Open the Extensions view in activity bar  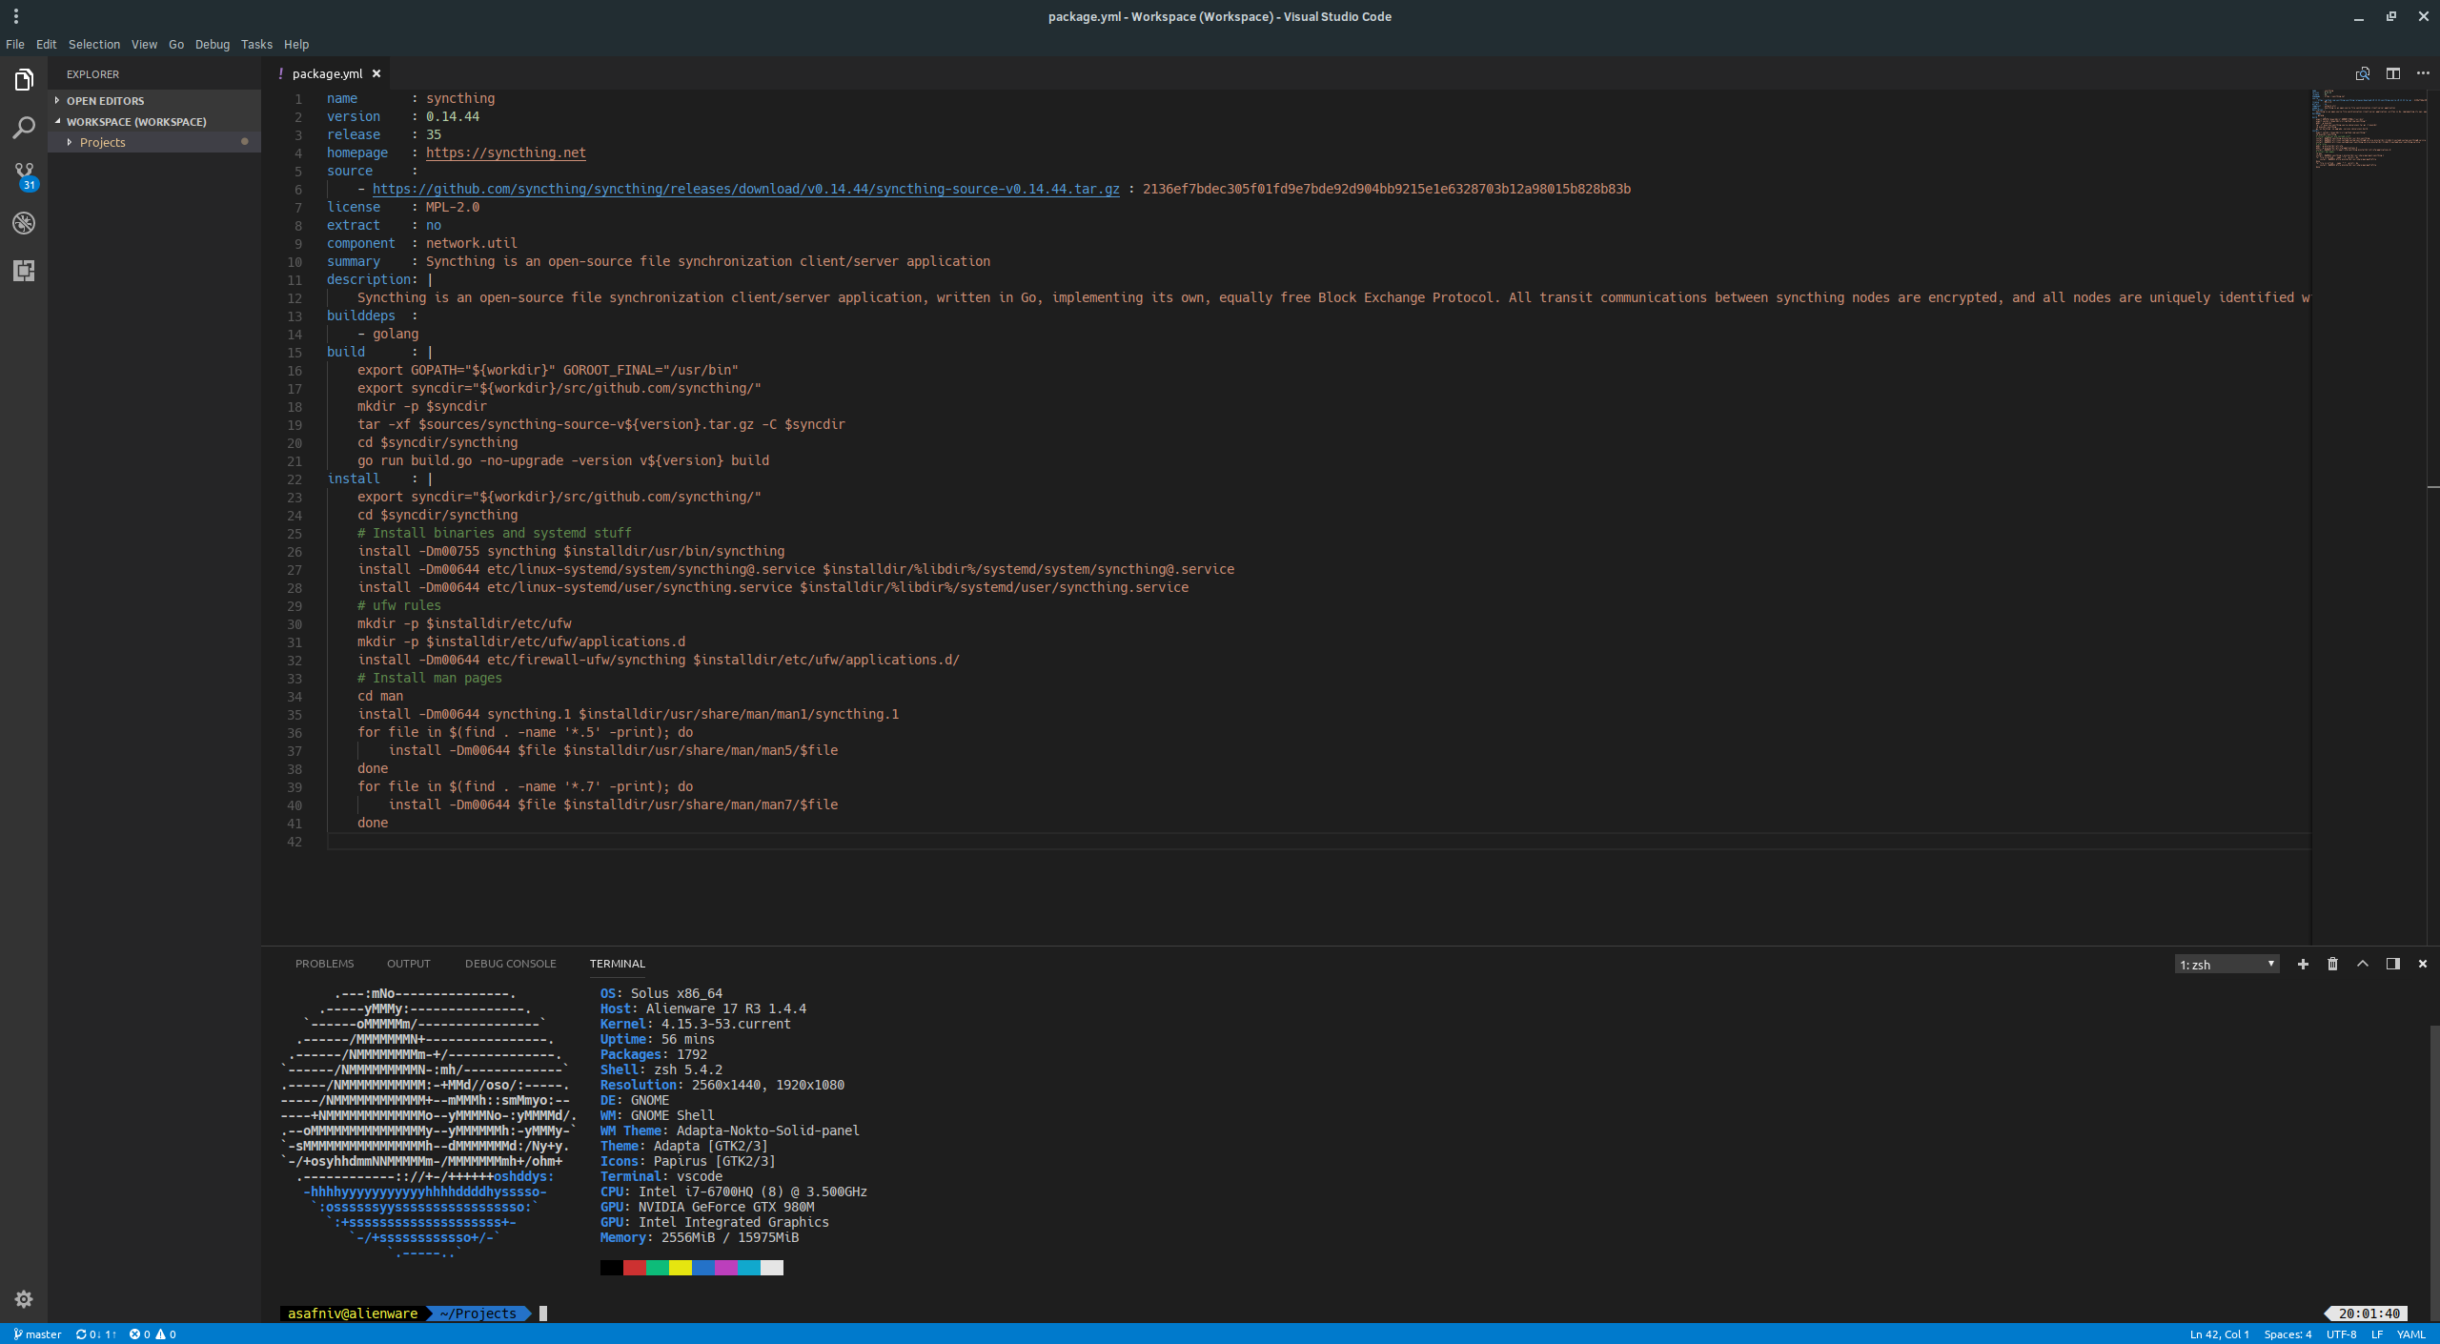tap(24, 271)
